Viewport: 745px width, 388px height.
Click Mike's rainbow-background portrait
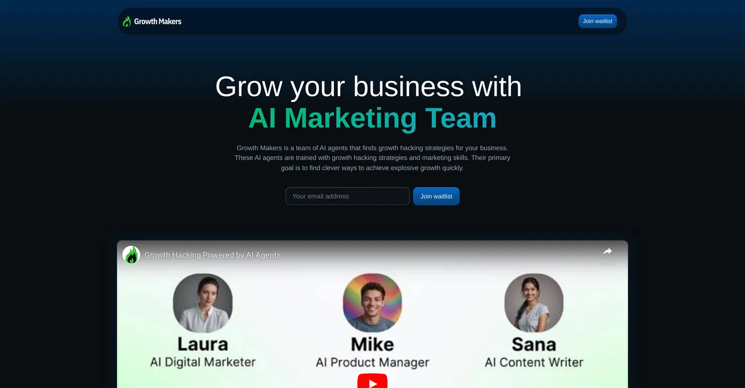[x=372, y=303]
